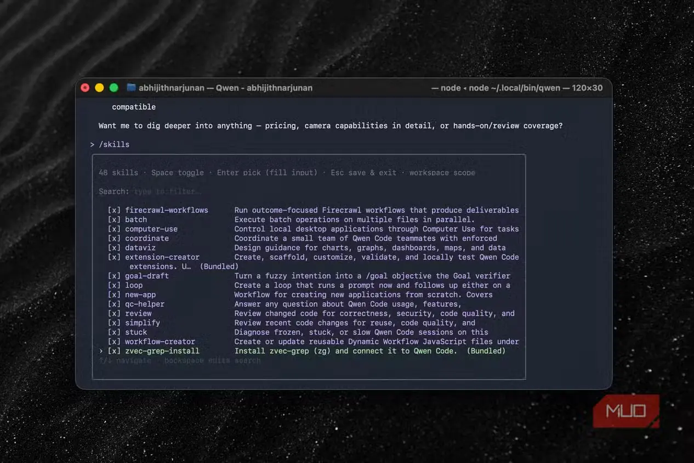Select the new-app skill name
Image resolution: width=694 pixels, height=463 pixels.
click(140, 295)
